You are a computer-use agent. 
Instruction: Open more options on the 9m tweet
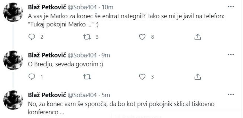coord(230,55)
